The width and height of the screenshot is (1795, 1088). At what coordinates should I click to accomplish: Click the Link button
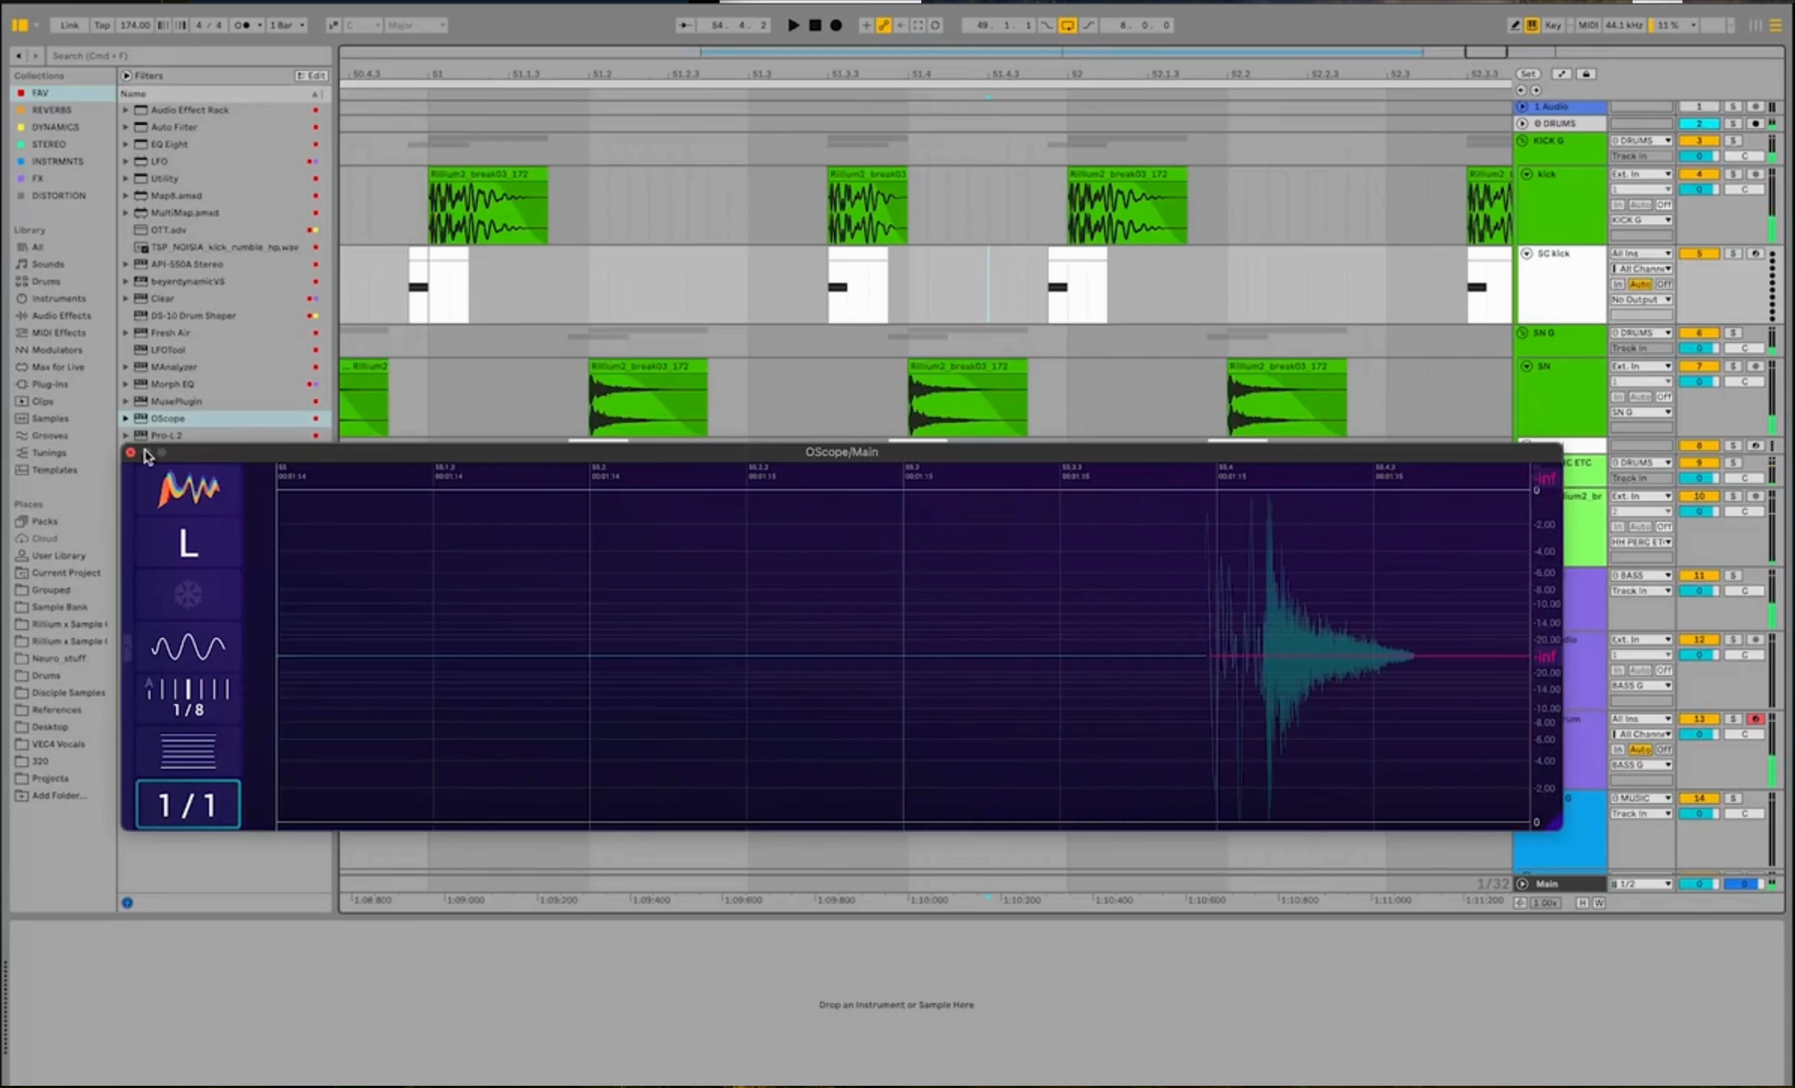pos(69,25)
